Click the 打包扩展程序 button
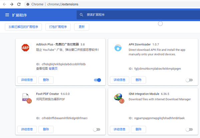 [x=58, y=27]
